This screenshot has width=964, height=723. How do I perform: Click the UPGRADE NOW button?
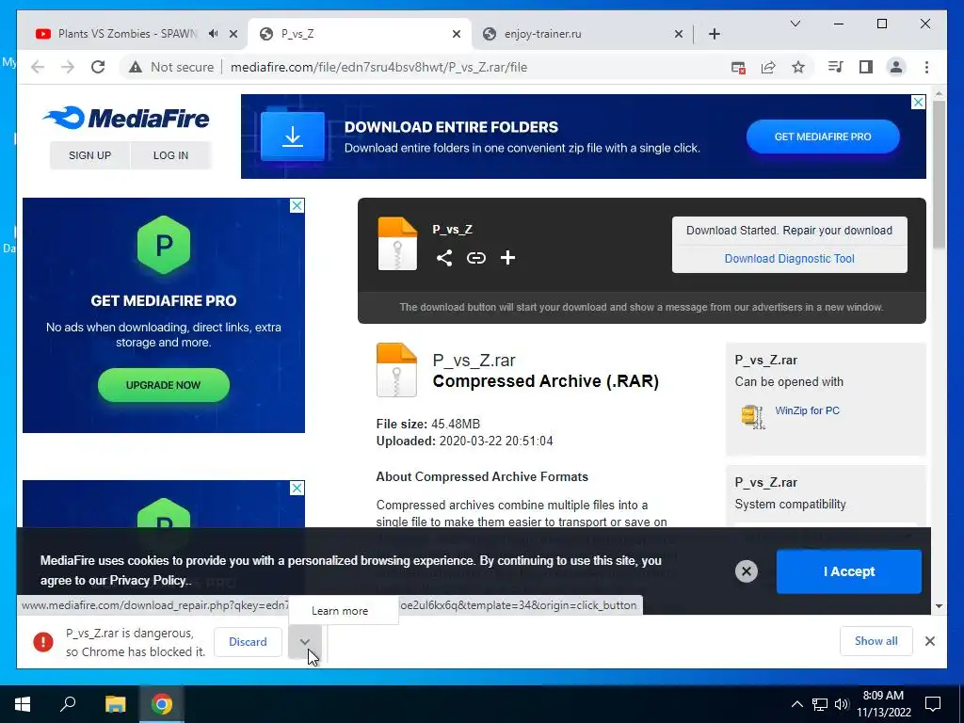click(164, 385)
